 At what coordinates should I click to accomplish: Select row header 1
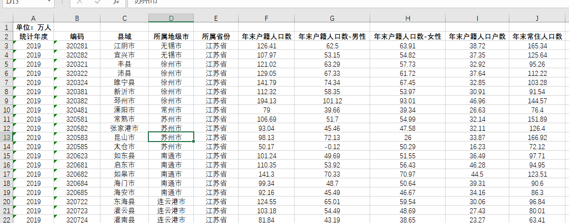click(6, 27)
